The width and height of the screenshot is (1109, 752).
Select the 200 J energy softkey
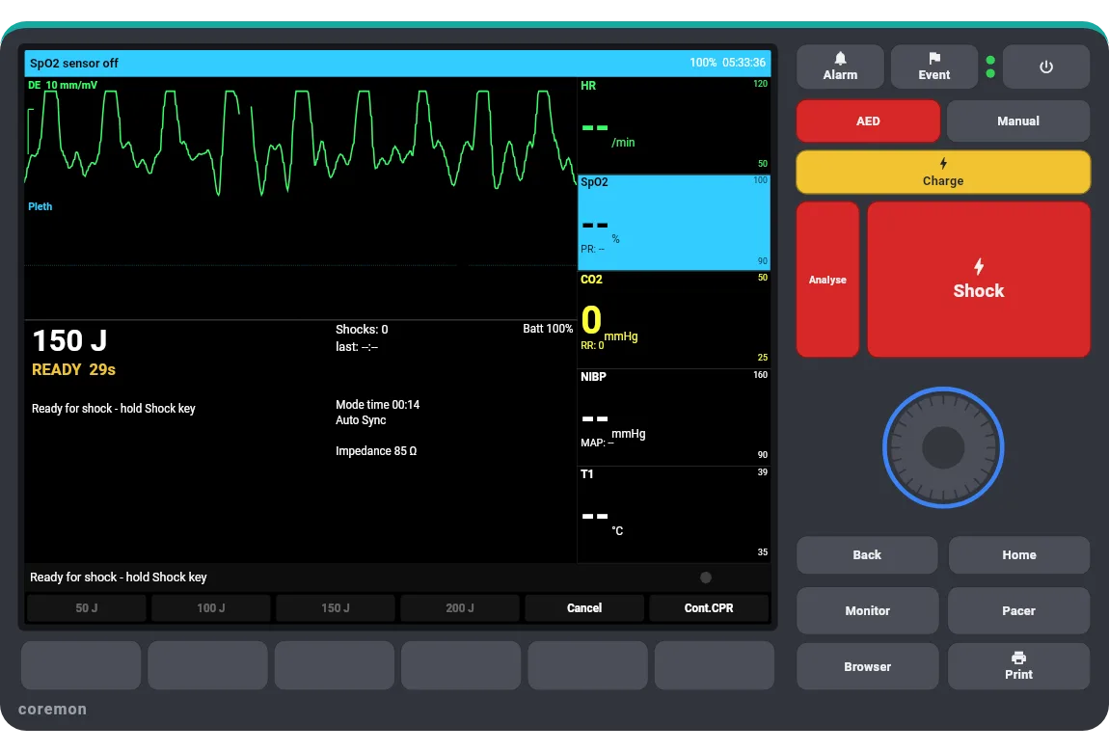coord(460,607)
